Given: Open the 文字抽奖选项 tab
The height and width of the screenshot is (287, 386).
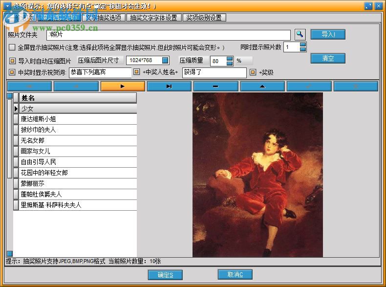Looking at the screenshot, I should coord(104,18).
